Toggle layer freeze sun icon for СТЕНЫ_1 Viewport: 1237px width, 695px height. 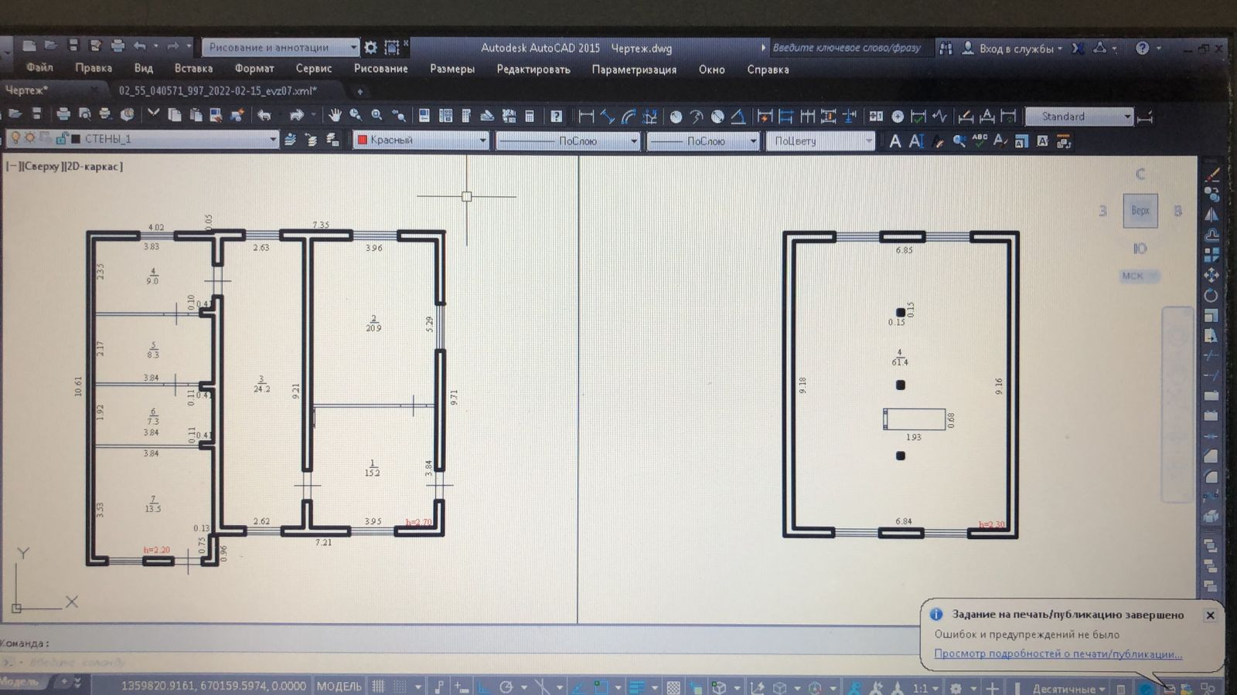(29, 139)
